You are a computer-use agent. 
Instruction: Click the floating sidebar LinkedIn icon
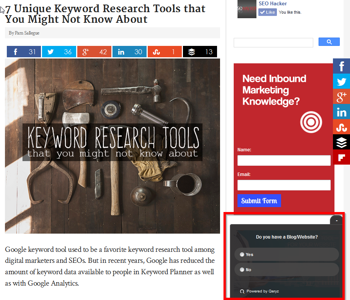click(341, 112)
